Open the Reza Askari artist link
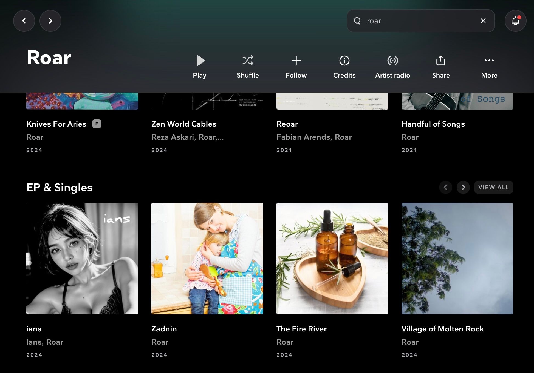This screenshot has width=534, height=373. pos(173,137)
